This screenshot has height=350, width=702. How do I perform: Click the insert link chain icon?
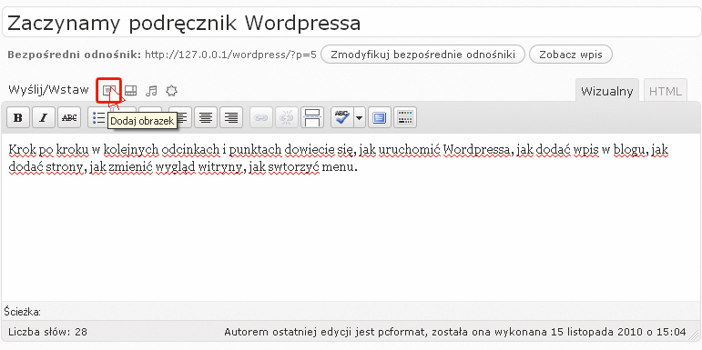261,117
